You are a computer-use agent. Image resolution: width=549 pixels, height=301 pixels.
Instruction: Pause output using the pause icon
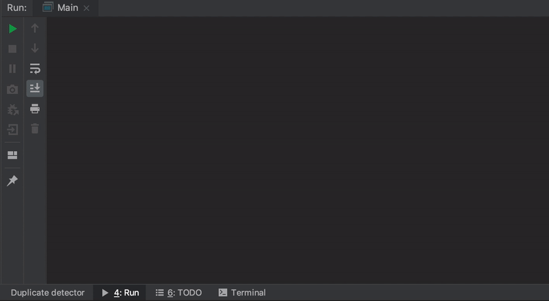pyautogui.click(x=12, y=69)
